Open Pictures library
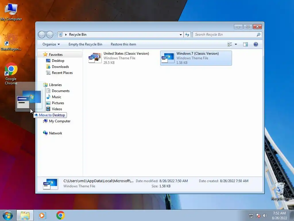This screenshot has width=294, height=221. (58, 103)
